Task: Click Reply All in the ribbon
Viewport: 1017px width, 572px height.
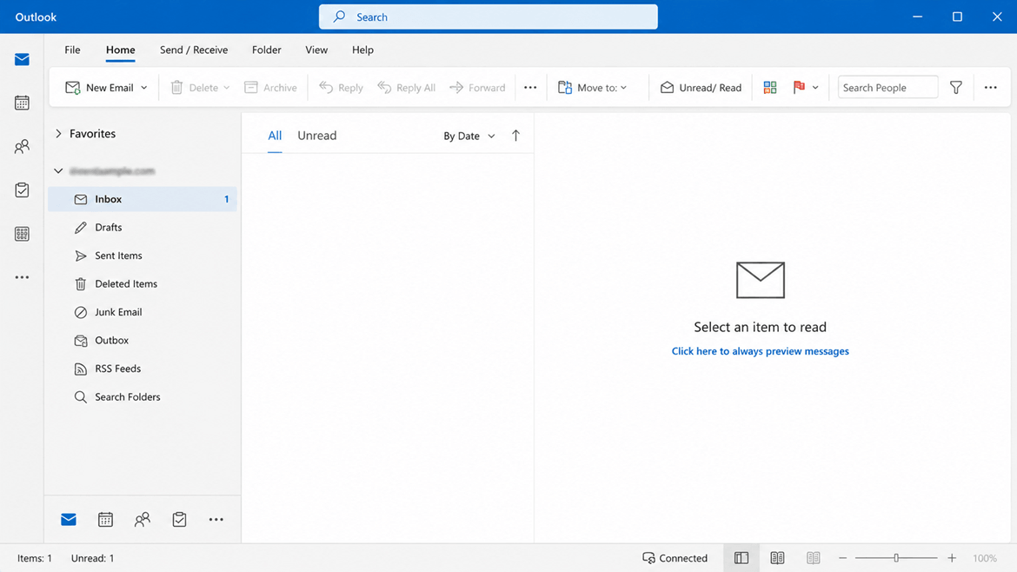Action: (407, 88)
